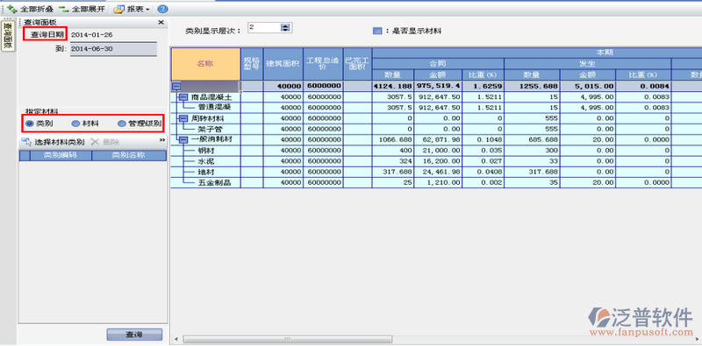This screenshot has height=346, width=702.
Task: Collapse the 商品混凝土 tree node
Action: pyautogui.click(x=183, y=97)
